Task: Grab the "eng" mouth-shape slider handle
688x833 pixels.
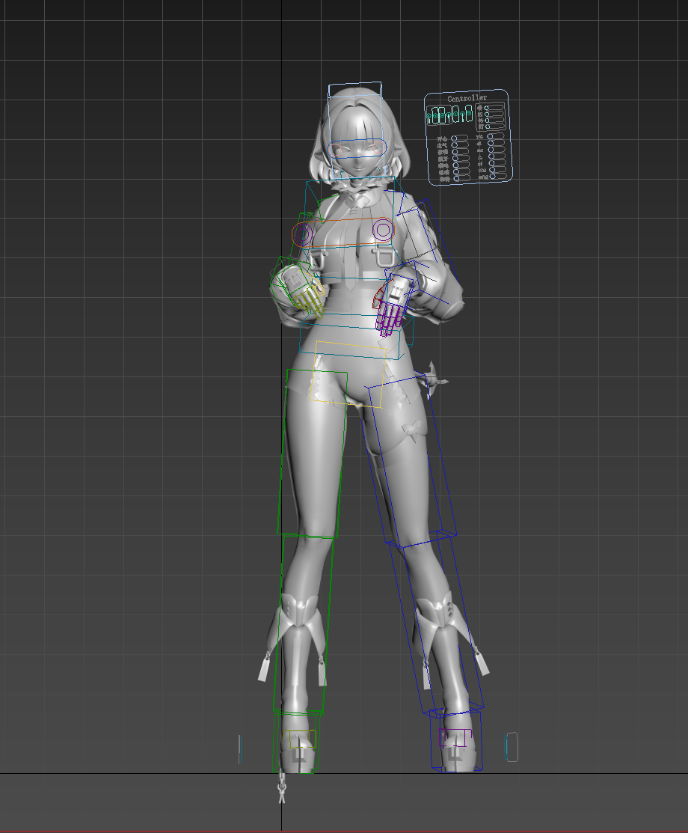Action: (493, 176)
